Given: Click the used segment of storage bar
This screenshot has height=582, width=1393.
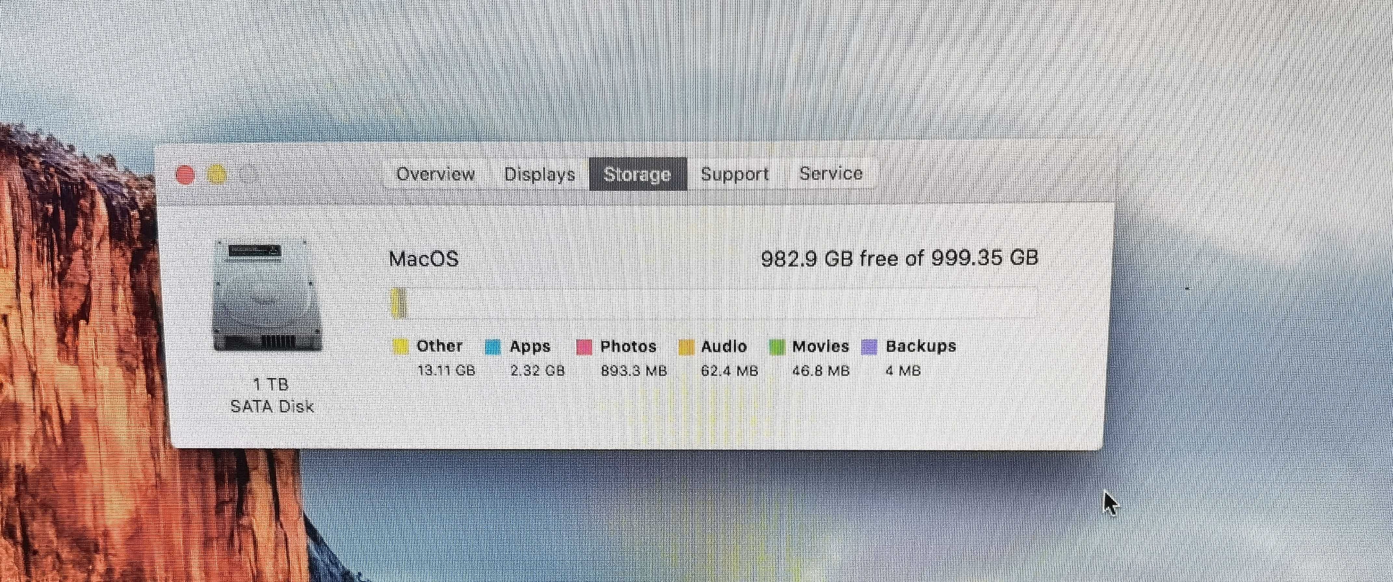Looking at the screenshot, I should (398, 303).
